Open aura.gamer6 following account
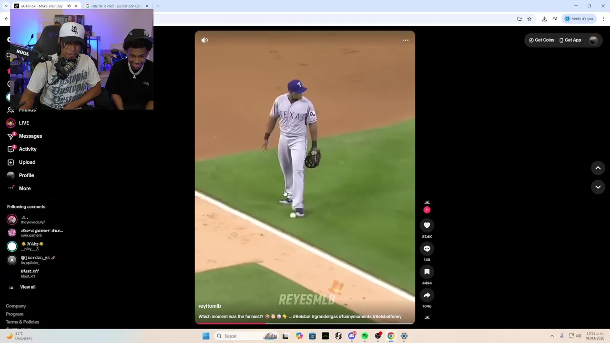 click(x=35, y=232)
